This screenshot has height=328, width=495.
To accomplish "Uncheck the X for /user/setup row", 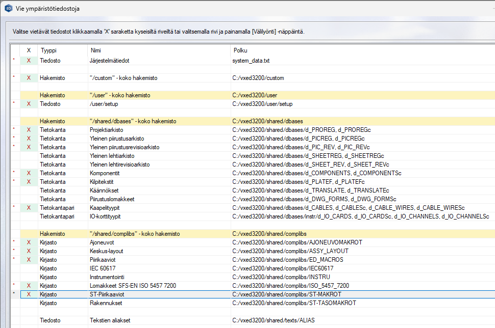I will tap(29, 104).
